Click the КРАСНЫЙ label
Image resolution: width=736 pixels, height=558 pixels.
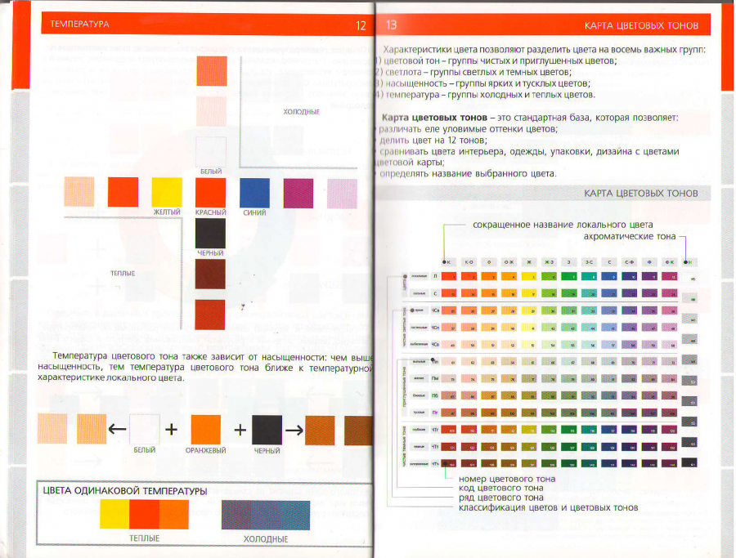pyautogui.click(x=211, y=212)
